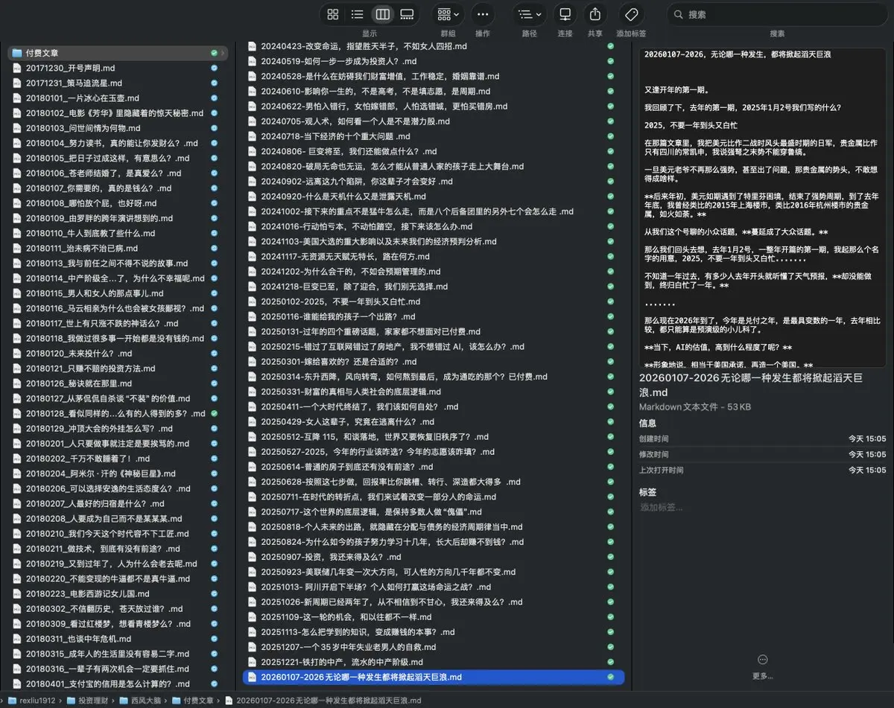Select file 20180108_哪怕放个屁,也好呀.md
The width and height of the screenshot is (894, 708).
coord(118,203)
